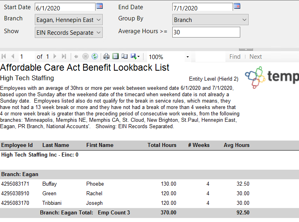This screenshot has height=222, width=299.
Task: Open the Group By dropdown
Action: [210, 20]
